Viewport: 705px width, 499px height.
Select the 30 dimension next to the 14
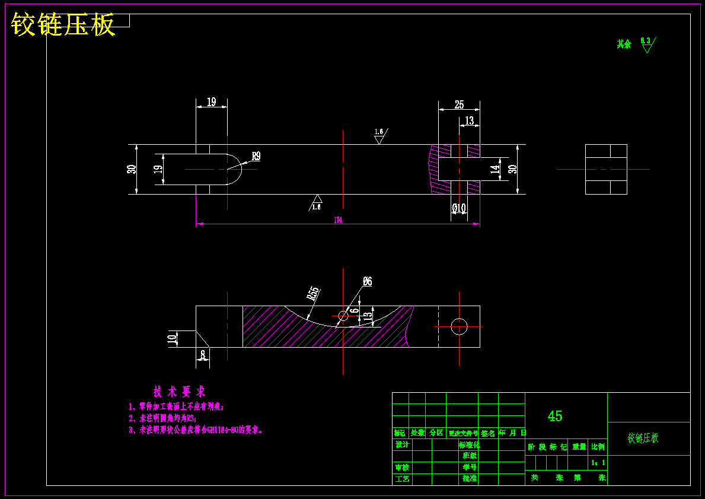pos(512,169)
